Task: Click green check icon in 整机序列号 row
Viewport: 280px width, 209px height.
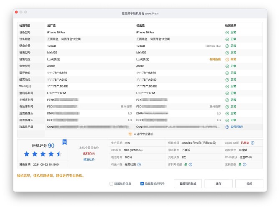Action: [227, 93]
